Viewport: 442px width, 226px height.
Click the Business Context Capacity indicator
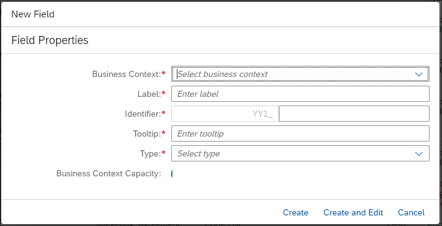[x=172, y=174]
